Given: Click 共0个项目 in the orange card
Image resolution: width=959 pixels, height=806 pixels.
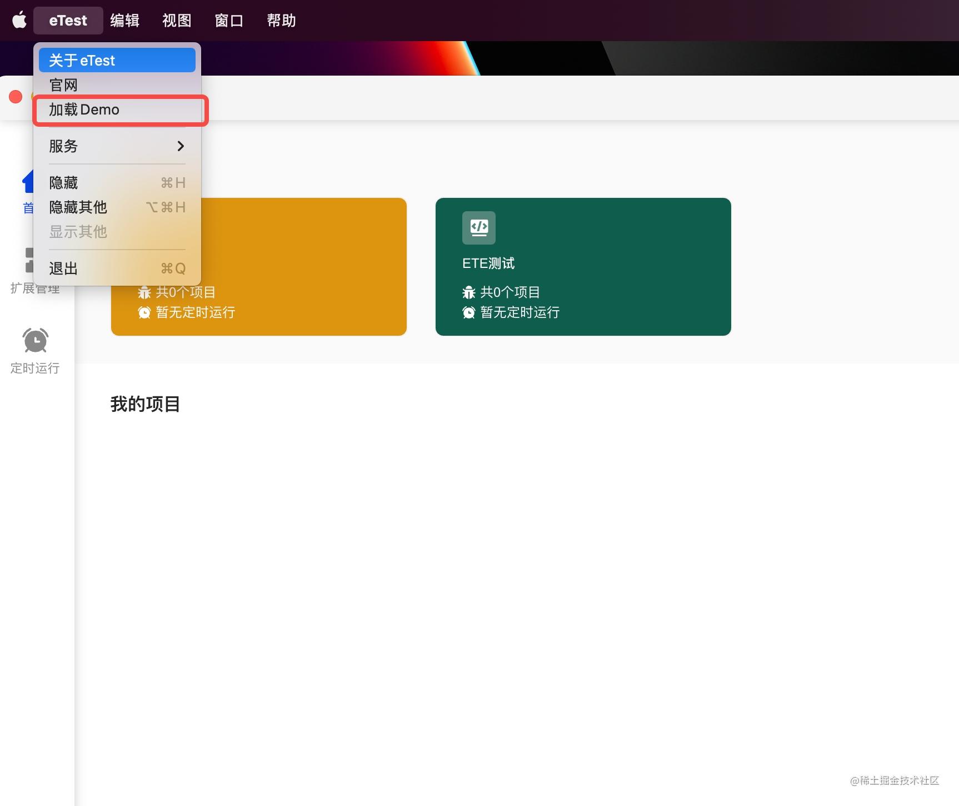Looking at the screenshot, I should [186, 292].
